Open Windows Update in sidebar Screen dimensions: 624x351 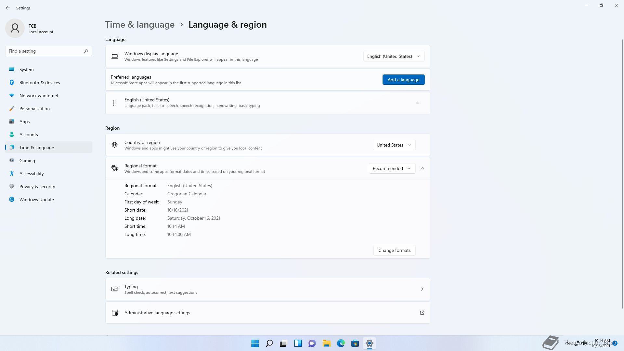(x=36, y=200)
